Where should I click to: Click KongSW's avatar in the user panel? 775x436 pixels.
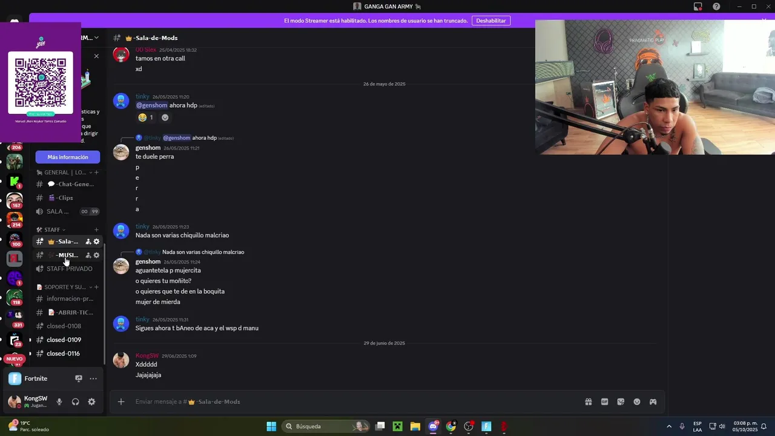coord(14,401)
